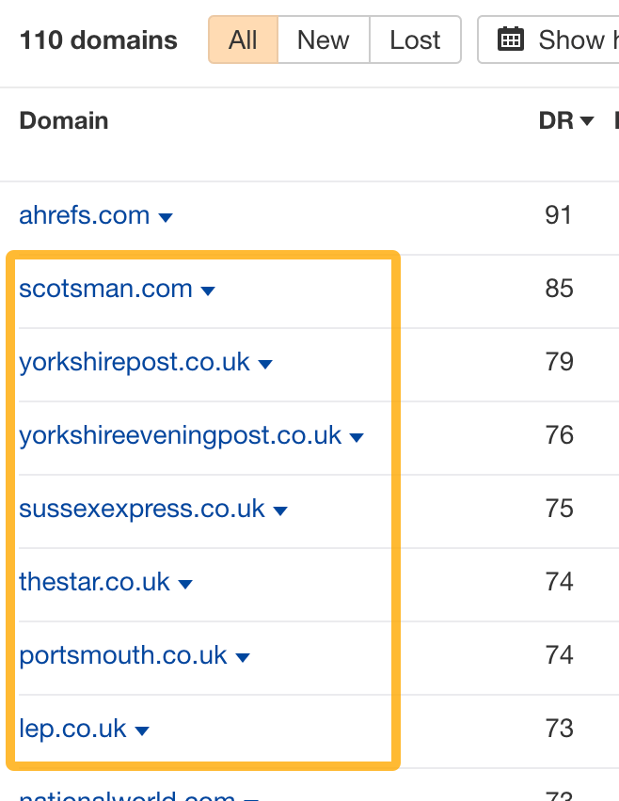Open the scotsman.com domain link
Image resolution: width=619 pixels, height=801 pixels.
pyautogui.click(x=104, y=290)
